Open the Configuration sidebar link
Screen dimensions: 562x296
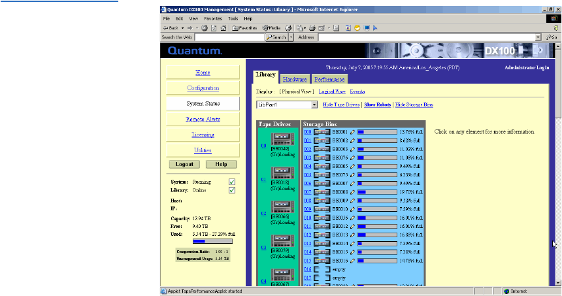[x=203, y=88]
